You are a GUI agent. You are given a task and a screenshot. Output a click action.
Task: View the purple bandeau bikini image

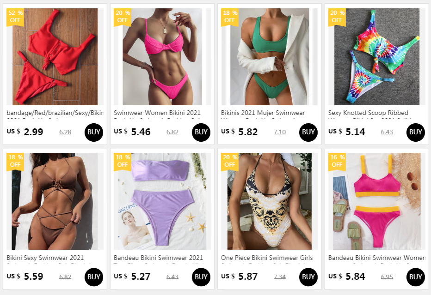click(162, 201)
